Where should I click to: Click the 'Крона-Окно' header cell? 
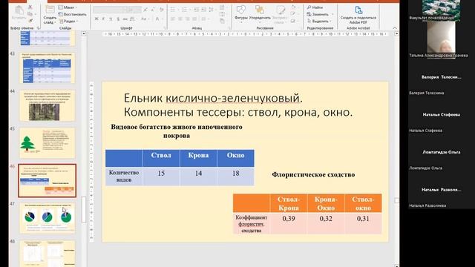point(326,203)
